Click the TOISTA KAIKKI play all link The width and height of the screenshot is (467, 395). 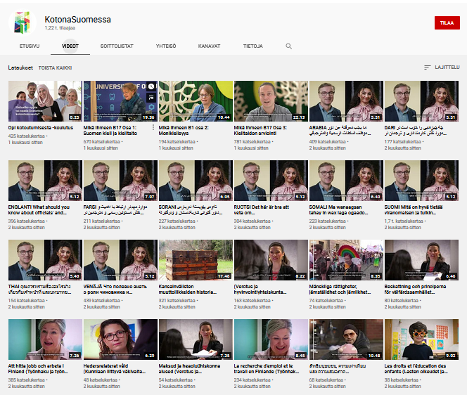(x=56, y=68)
